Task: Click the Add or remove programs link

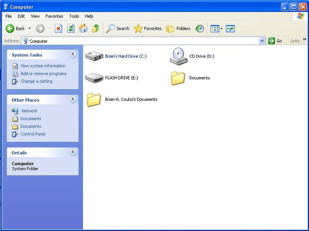Action: click(43, 74)
